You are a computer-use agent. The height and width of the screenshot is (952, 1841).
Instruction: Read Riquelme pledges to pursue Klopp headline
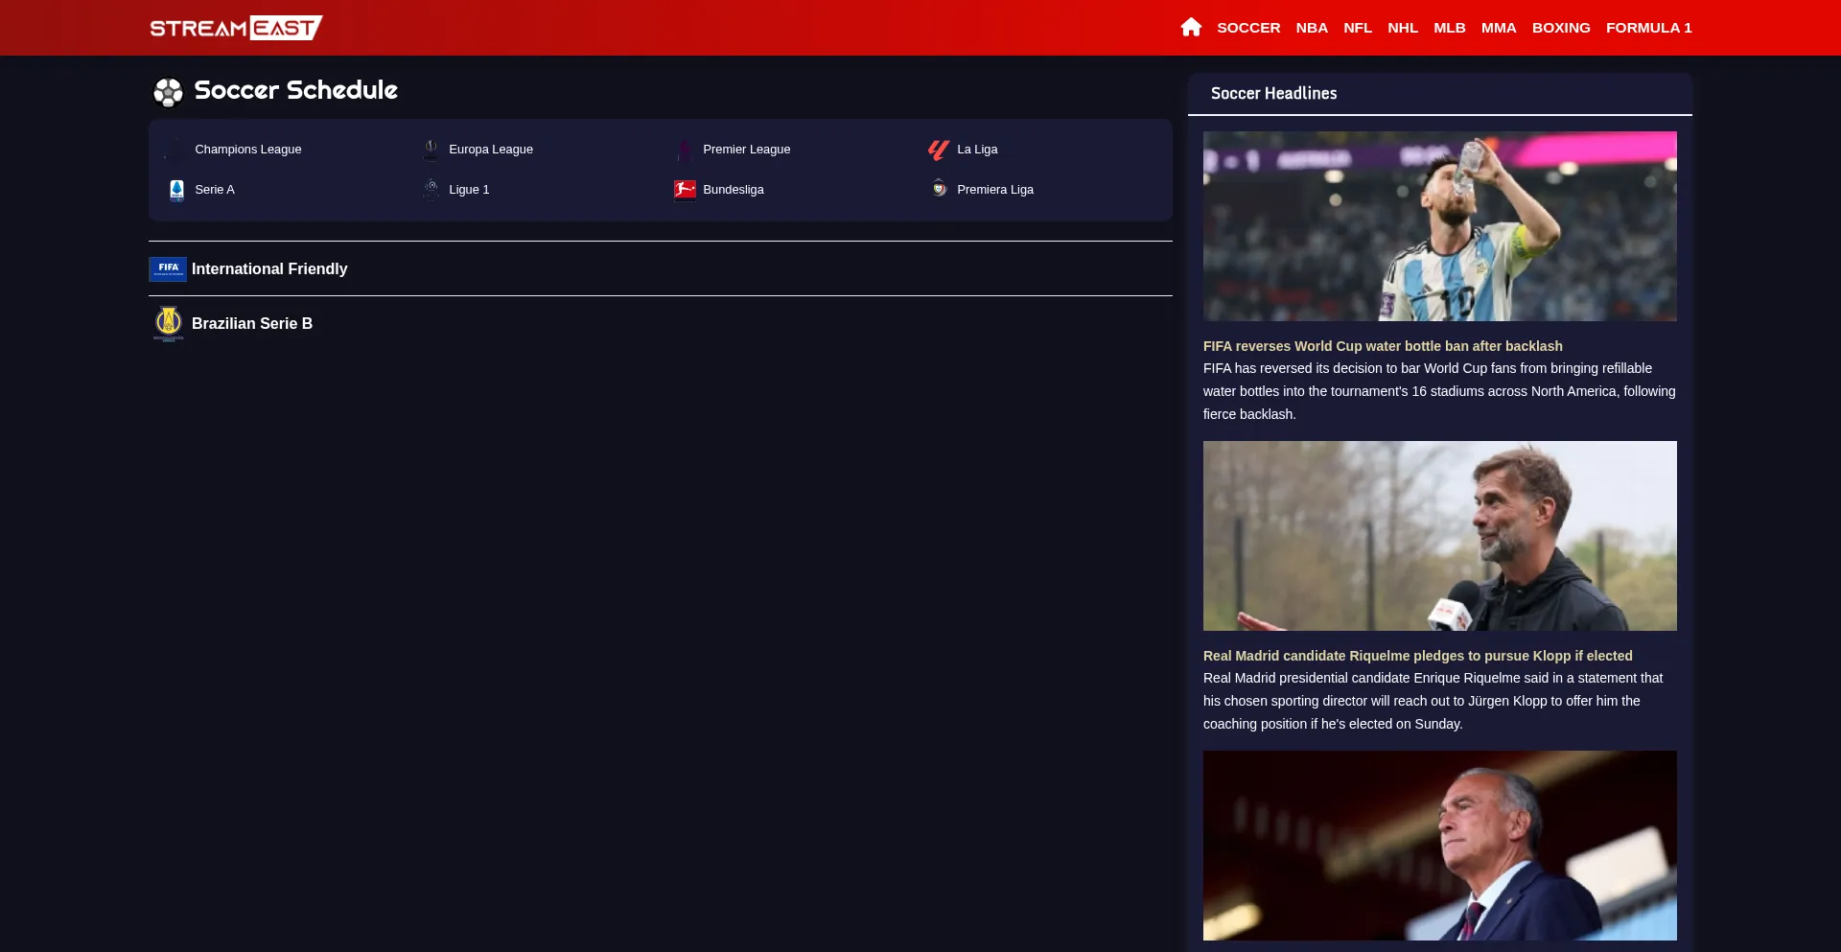(x=1417, y=656)
